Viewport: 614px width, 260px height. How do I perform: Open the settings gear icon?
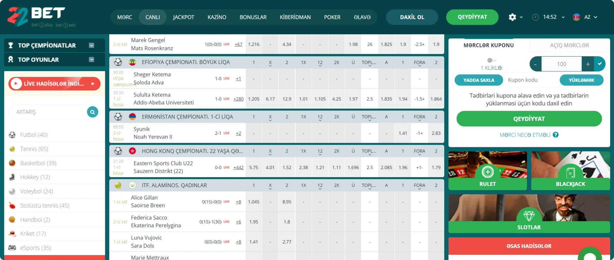(513, 17)
